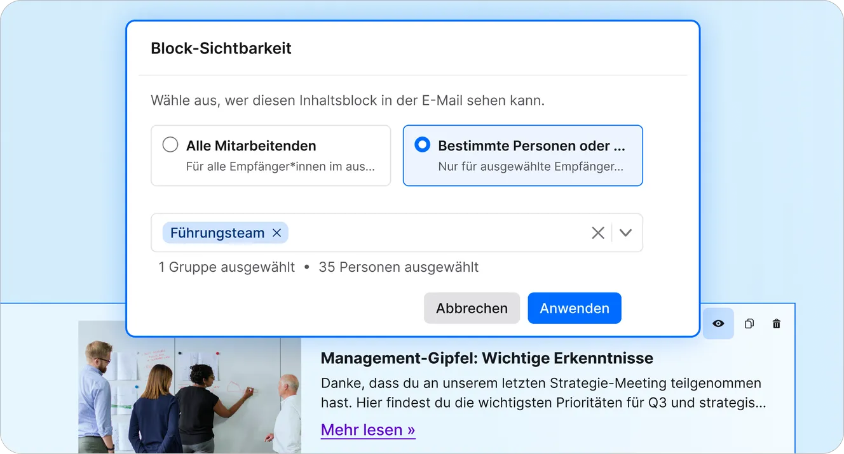Image resolution: width=844 pixels, height=454 pixels.
Task: Click the Führungsteam tag label
Action: click(217, 233)
